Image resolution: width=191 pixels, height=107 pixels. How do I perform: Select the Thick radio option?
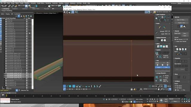[x=175, y=90]
